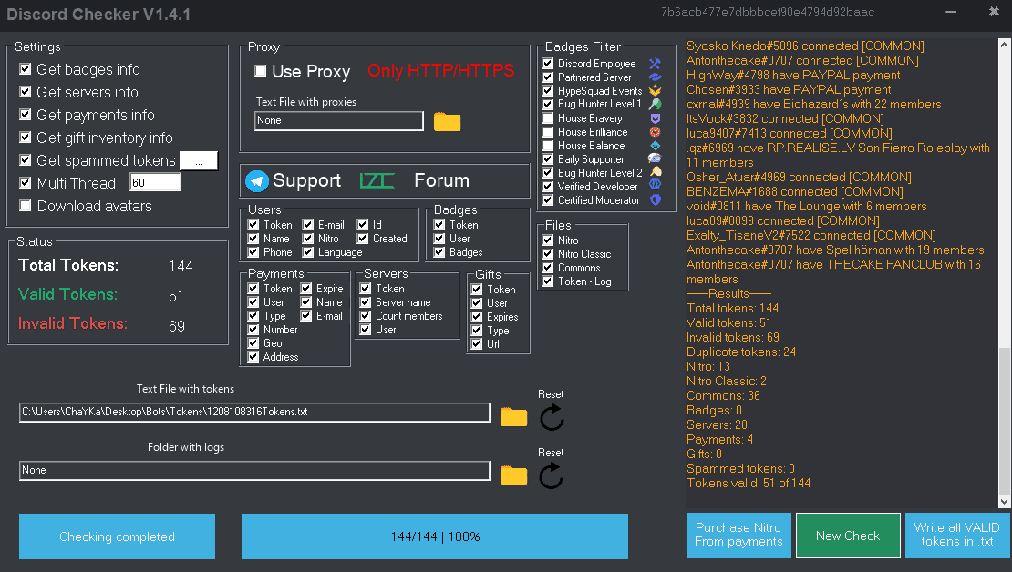Viewport: 1012px width, 572px height.
Task: Click the Folder with logs field
Action: 255,470
